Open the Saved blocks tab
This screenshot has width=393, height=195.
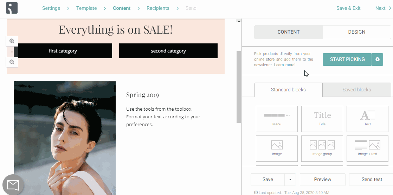pos(357,90)
